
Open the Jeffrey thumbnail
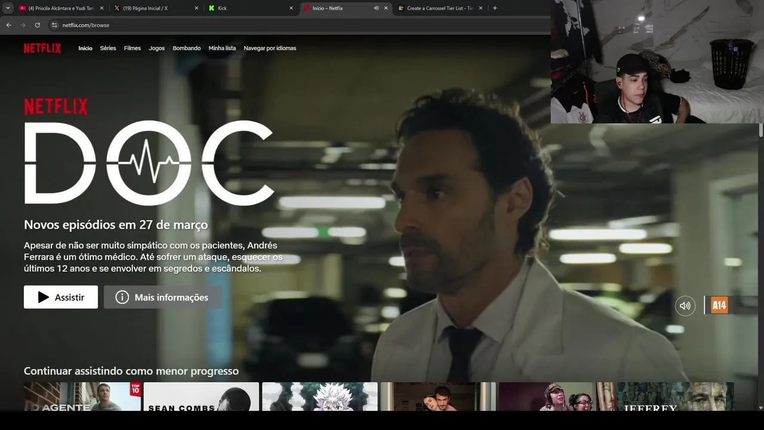(x=676, y=397)
